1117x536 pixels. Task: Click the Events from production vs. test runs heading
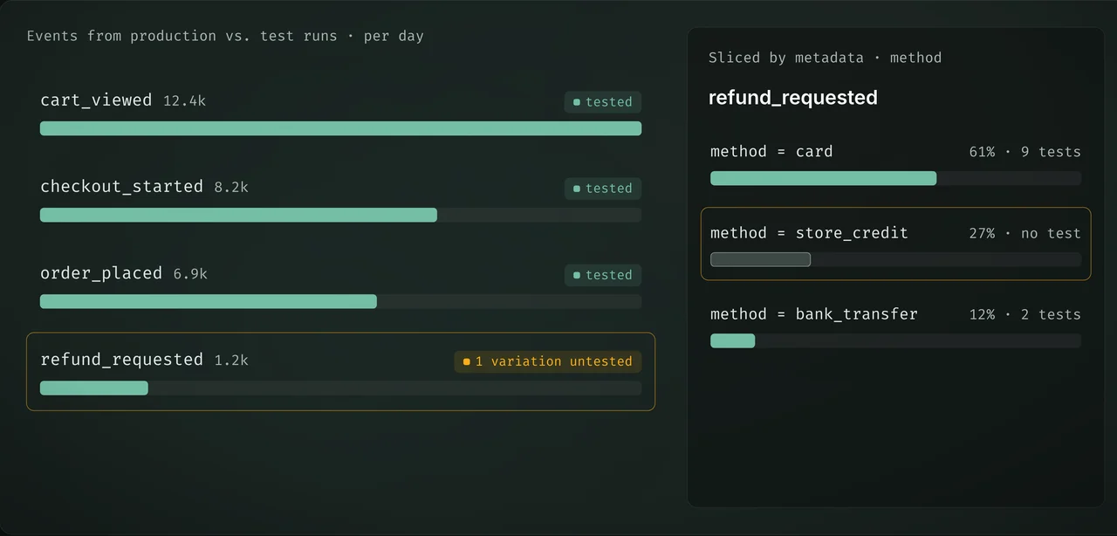225,37
